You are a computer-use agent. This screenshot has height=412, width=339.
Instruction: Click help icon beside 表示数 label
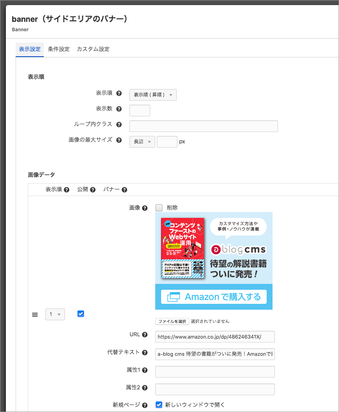coord(119,109)
